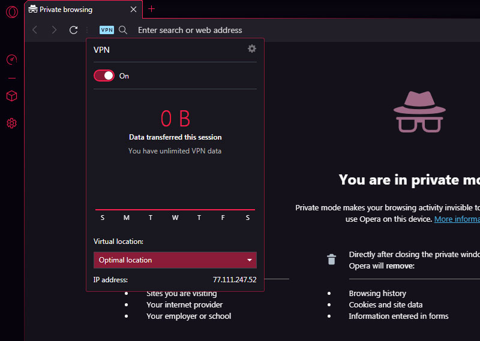Click the magnifier search icon in address bar

tap(123, 30)
